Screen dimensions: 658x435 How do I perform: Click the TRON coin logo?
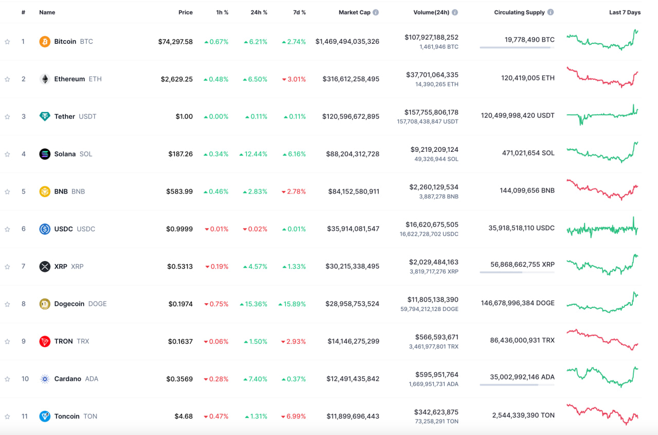[x=45, y=341]
